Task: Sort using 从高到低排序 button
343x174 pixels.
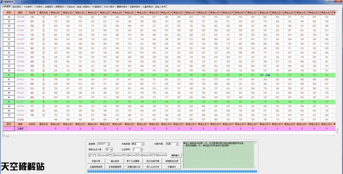Action: pyautogui.click(x=96, y=166)
